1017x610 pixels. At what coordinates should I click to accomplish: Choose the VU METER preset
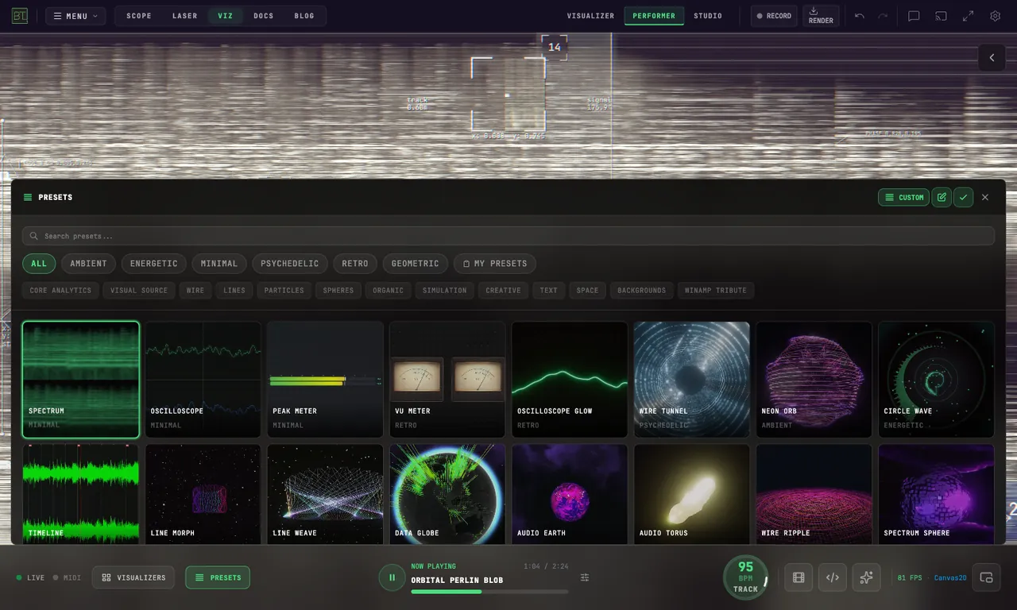click(x=447, y=380)
